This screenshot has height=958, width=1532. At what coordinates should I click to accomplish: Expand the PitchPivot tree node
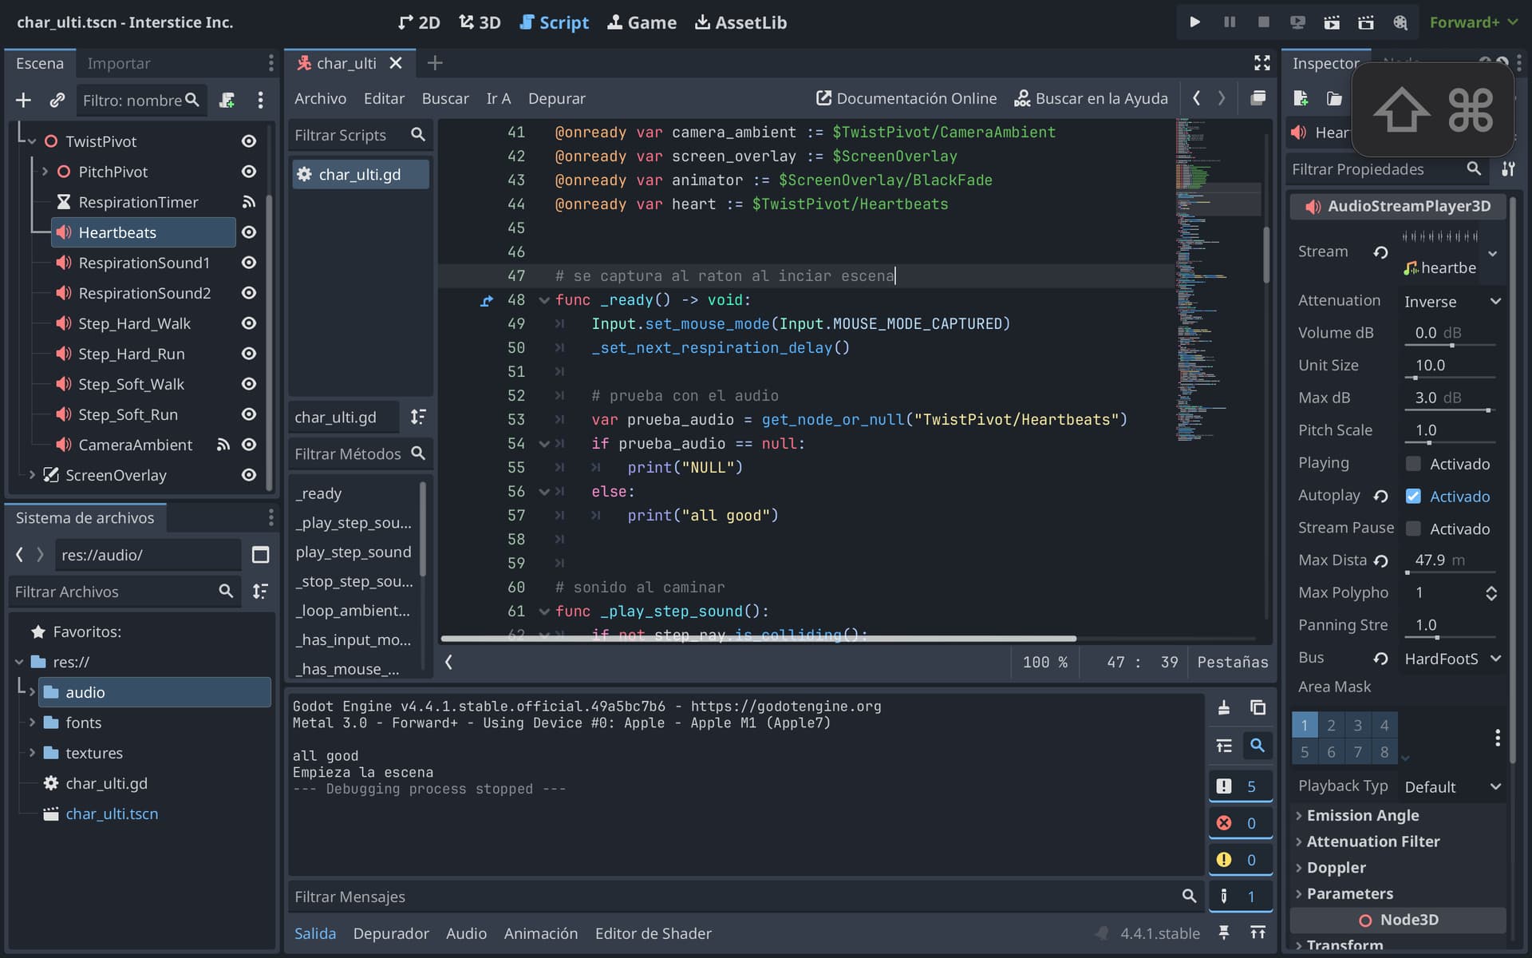45,172
